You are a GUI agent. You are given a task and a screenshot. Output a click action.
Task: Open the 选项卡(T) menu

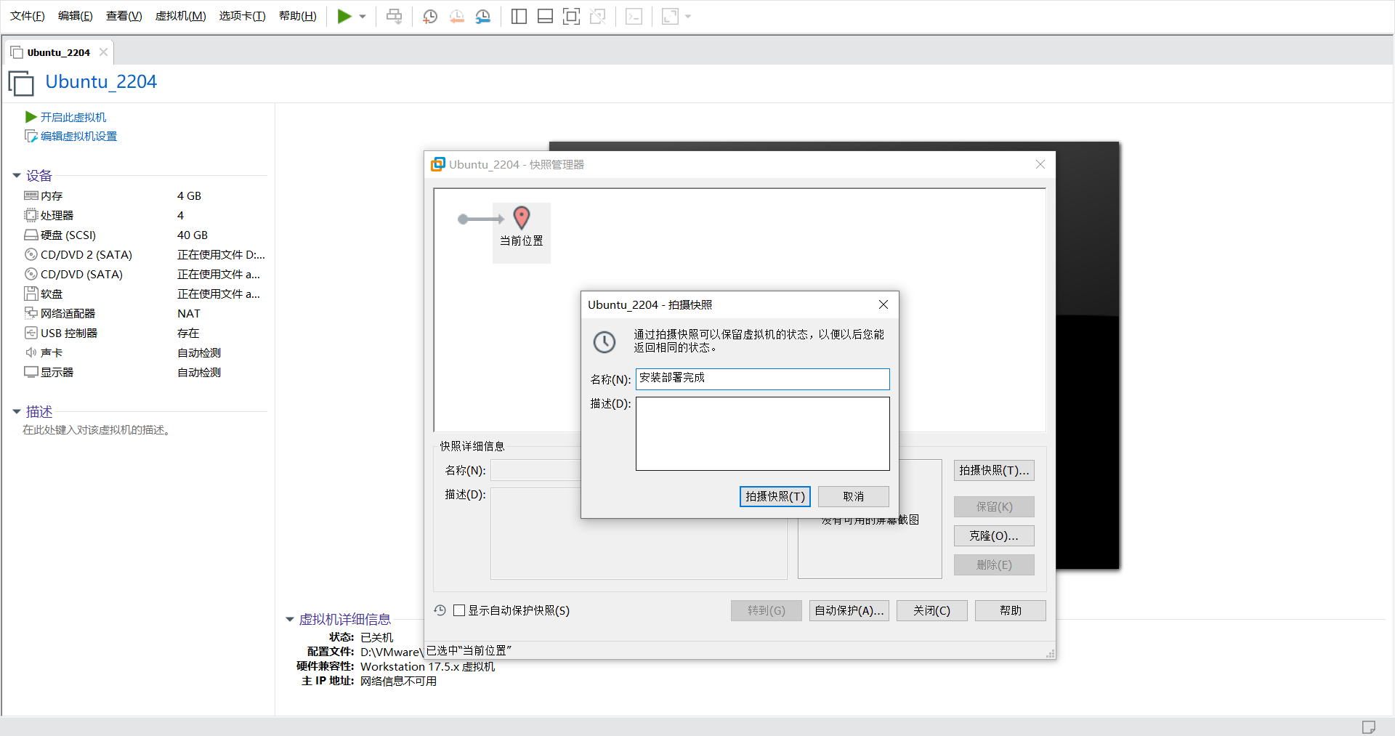coord(243,16)
